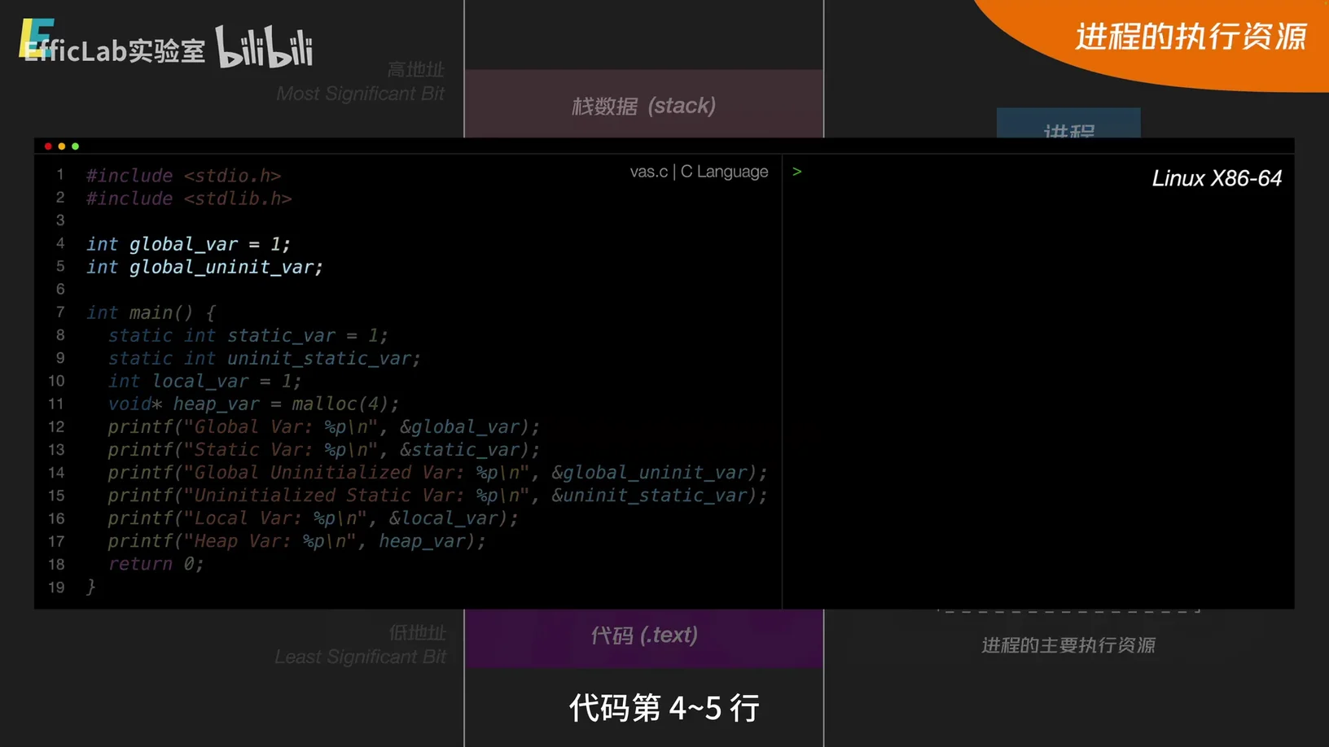Click the red close dot on code window

point(48,146)
